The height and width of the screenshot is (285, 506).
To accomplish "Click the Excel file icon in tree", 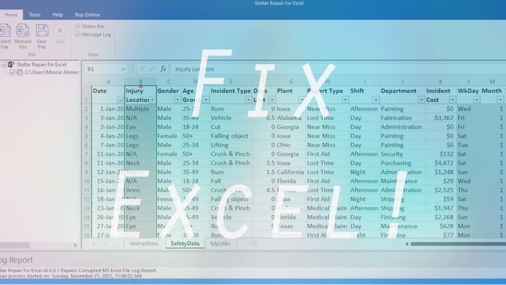I will click(x=19, y=72).
